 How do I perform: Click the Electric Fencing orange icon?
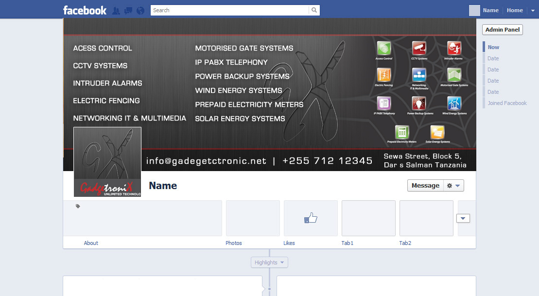point(383,74)
